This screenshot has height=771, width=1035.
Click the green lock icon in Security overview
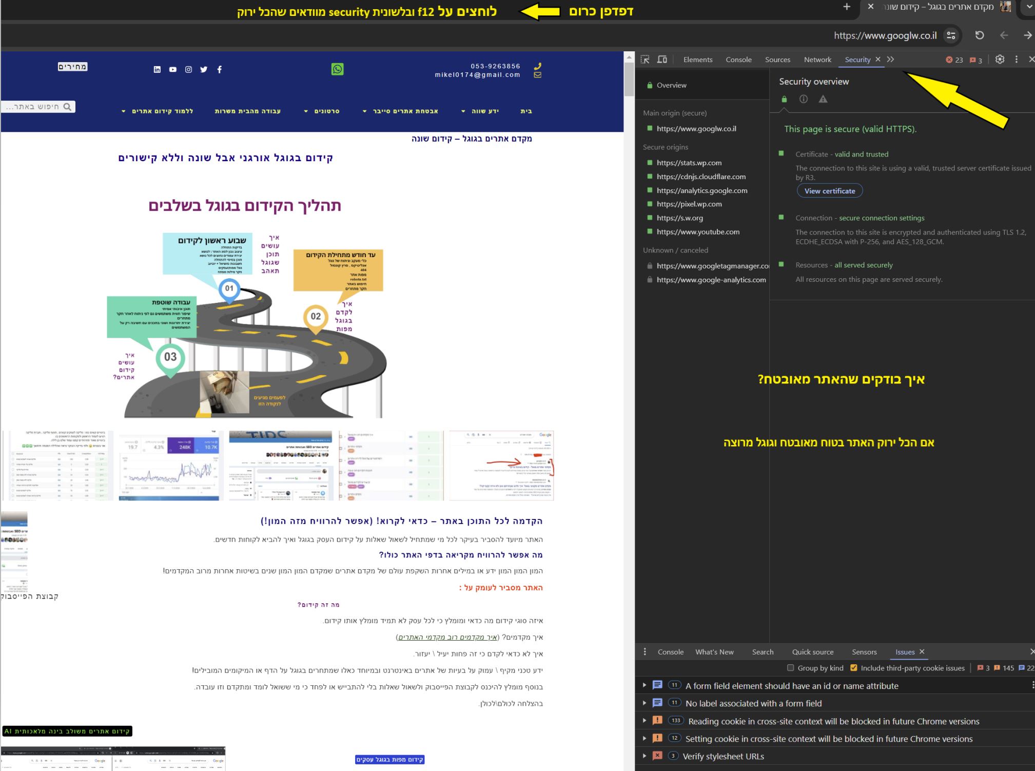[x=784, y=99]
